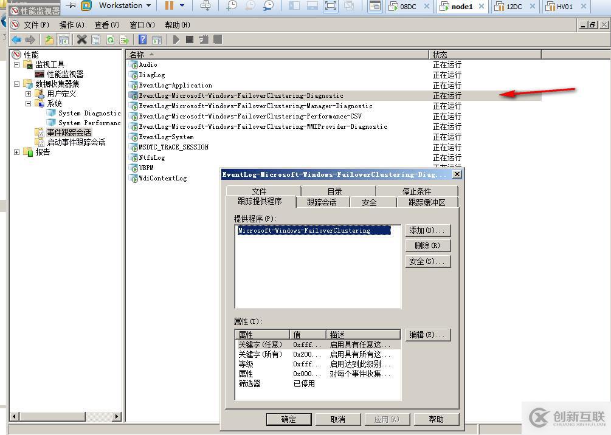
Task: Select the 事件跟踪会话 tree item
Action: coord(69,133)
